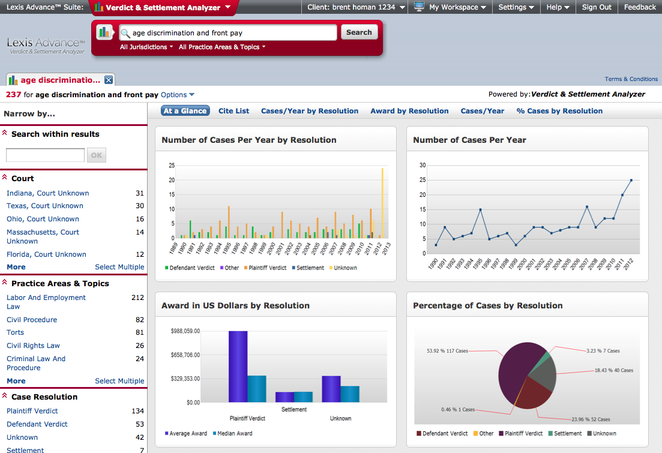Select the At a Glance tab
662x453 pixels.
185,110
